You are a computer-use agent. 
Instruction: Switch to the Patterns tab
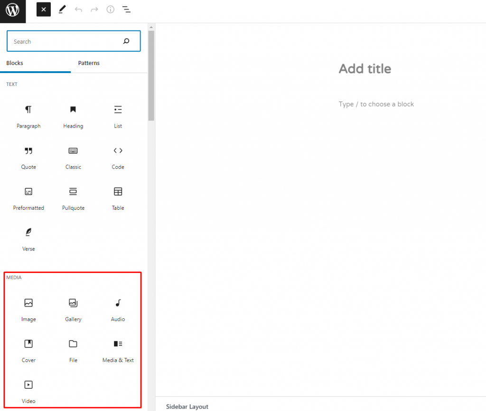89,63
